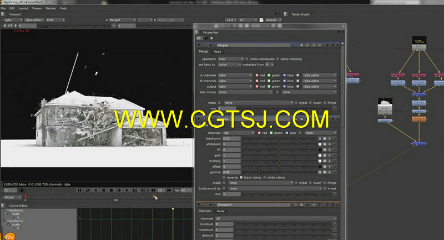Click the gamma color wheel icon
The width and height of the screenshot is (444, 240).
[325, 172]
